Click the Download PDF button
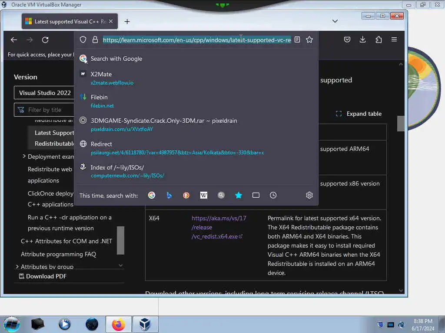 click(43, 276)
